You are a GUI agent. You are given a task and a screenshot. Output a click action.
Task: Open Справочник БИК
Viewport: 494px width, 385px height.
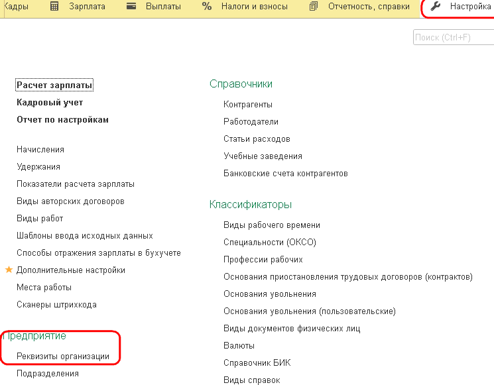coord(257,362)
